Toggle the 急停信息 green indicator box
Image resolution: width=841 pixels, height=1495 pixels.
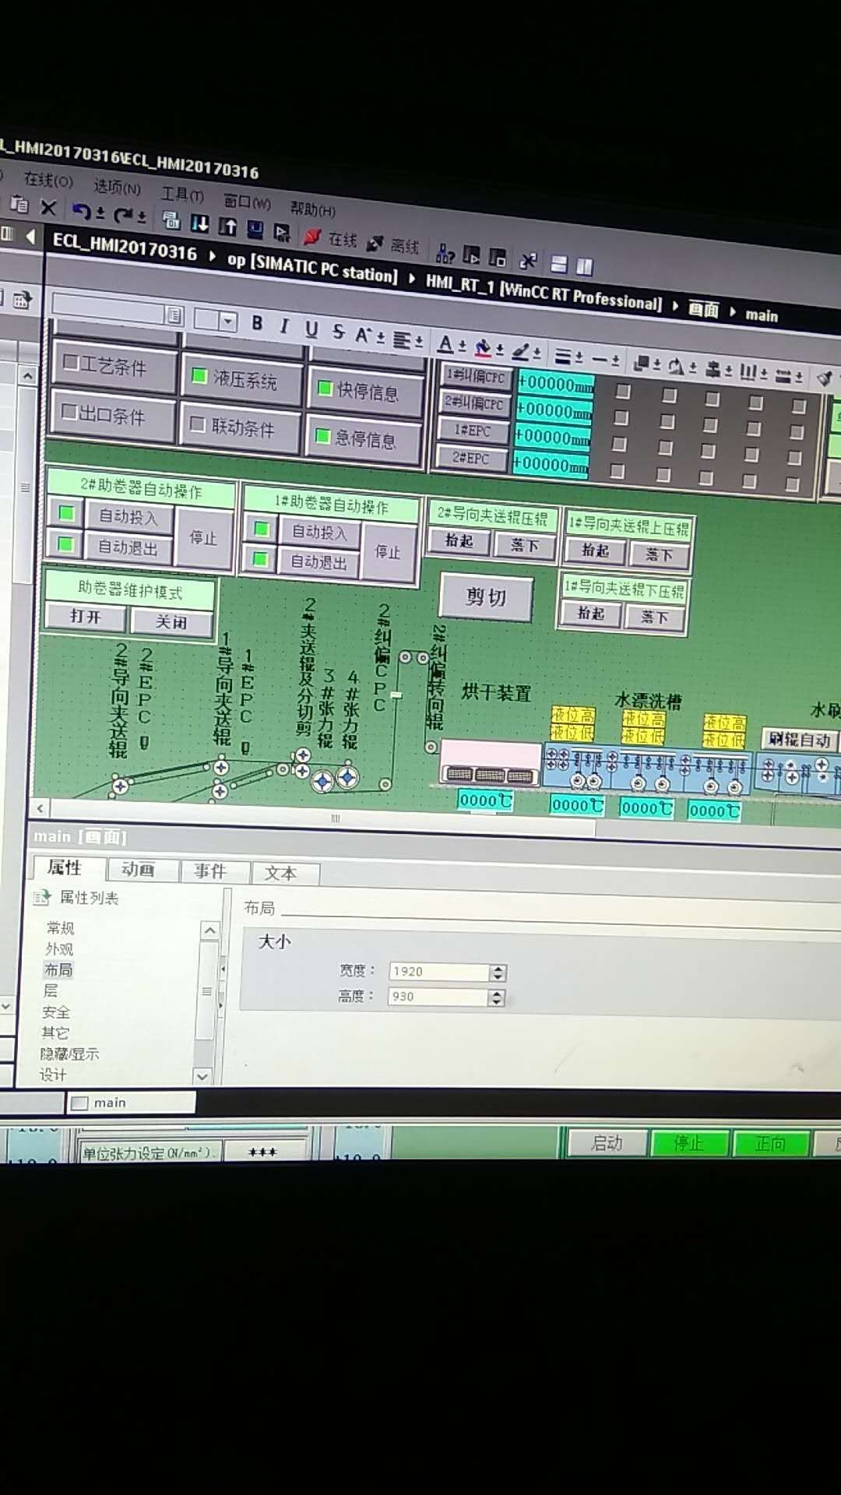[x=322, y=436]
